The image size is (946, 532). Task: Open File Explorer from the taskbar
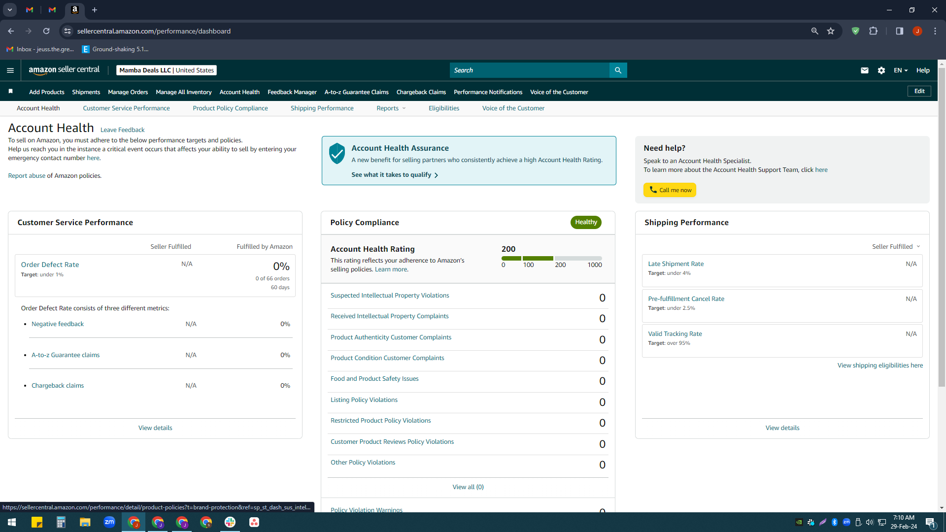(x=85, y=522)
